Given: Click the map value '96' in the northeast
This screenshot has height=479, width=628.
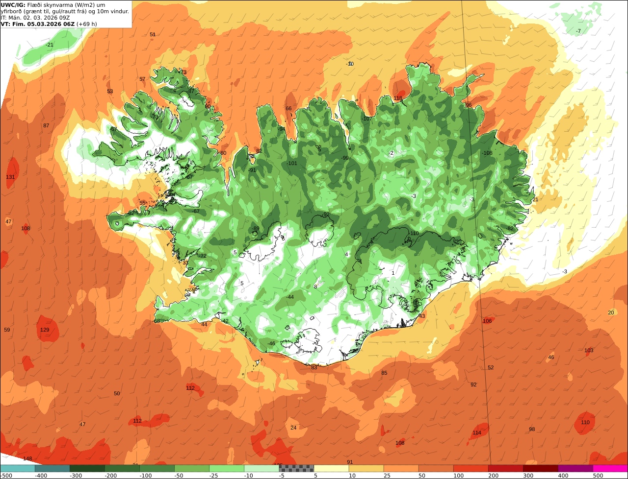Looking at the screenshot, I should 469,105.
